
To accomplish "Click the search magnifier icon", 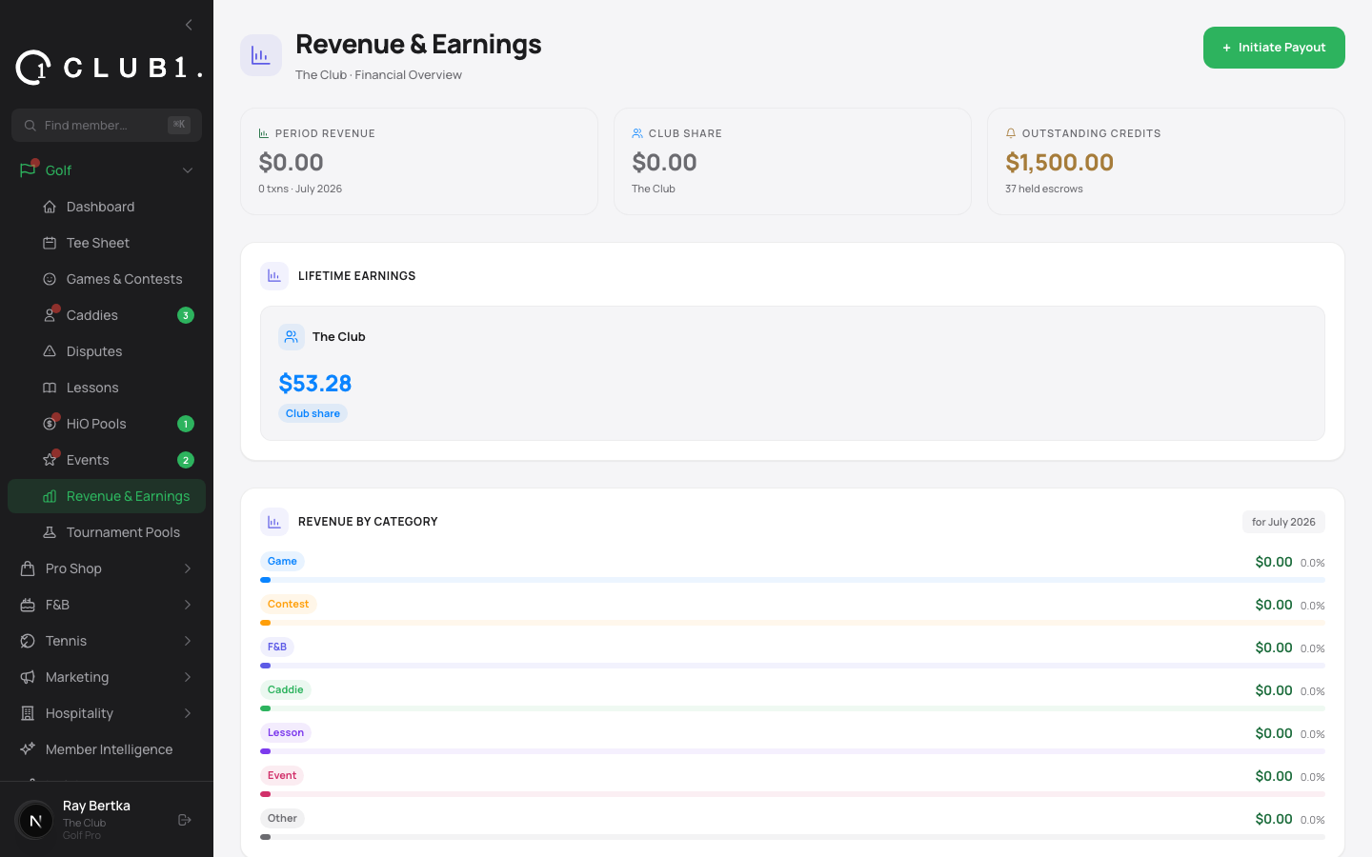I will point(30,125).
